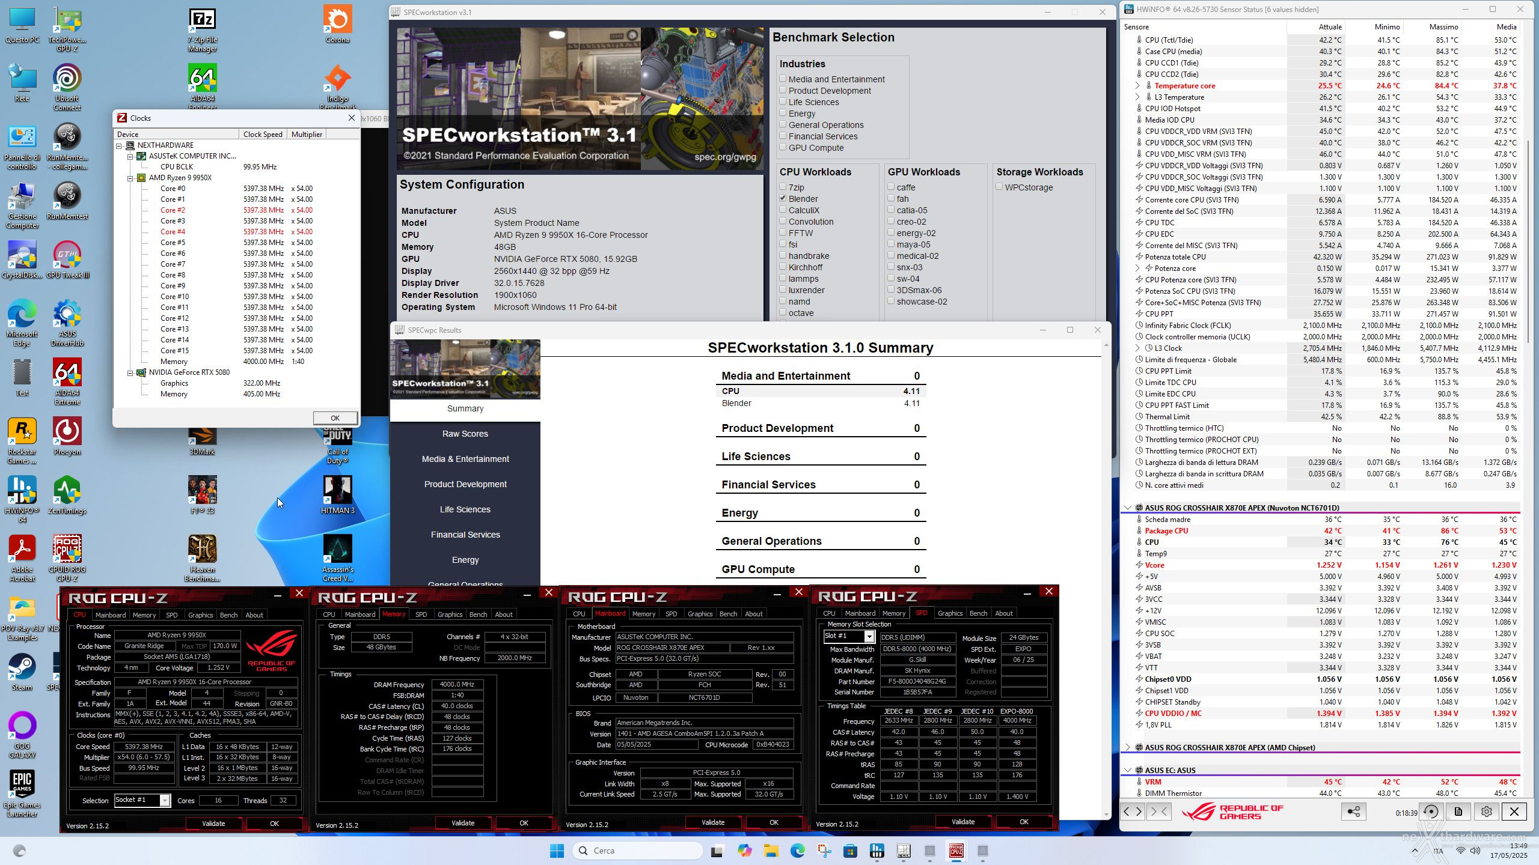Collapse NEXTHARDWARE tree node in Clocks
The height and width of the screenshot is (865, 1539).
119,145
